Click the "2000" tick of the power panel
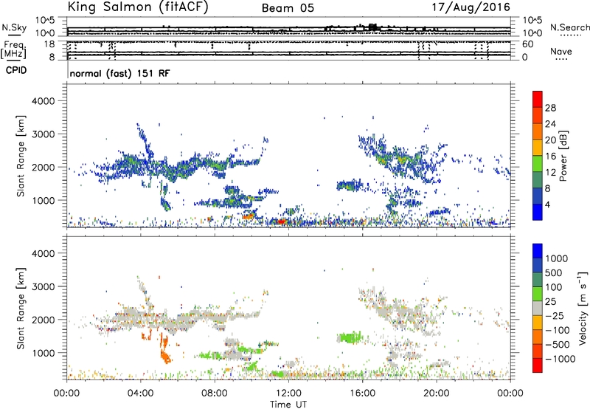Screen dimensions: 590x409 43,167
